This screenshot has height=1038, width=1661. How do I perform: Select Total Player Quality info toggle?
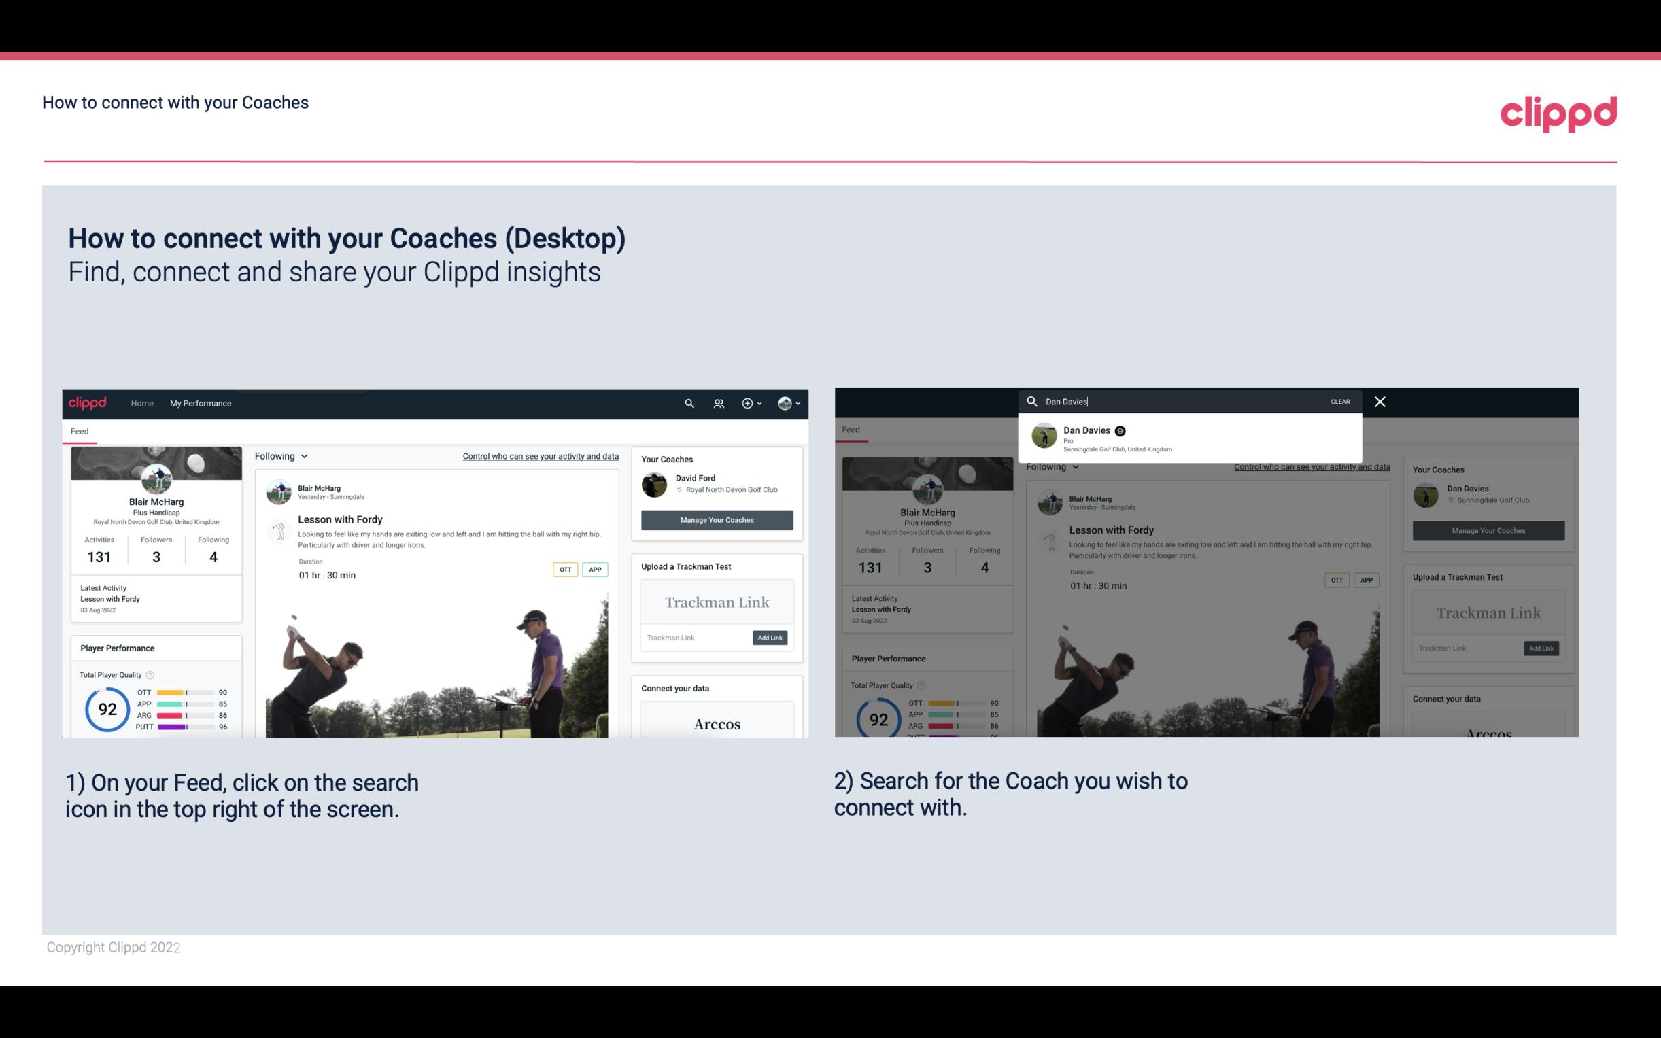point(151,672)
